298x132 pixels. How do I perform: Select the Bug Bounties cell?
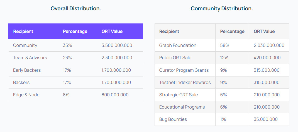click(x=185, y=119)
